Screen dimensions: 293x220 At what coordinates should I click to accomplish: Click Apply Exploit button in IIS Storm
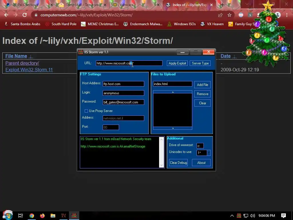[x=177, y=63]
